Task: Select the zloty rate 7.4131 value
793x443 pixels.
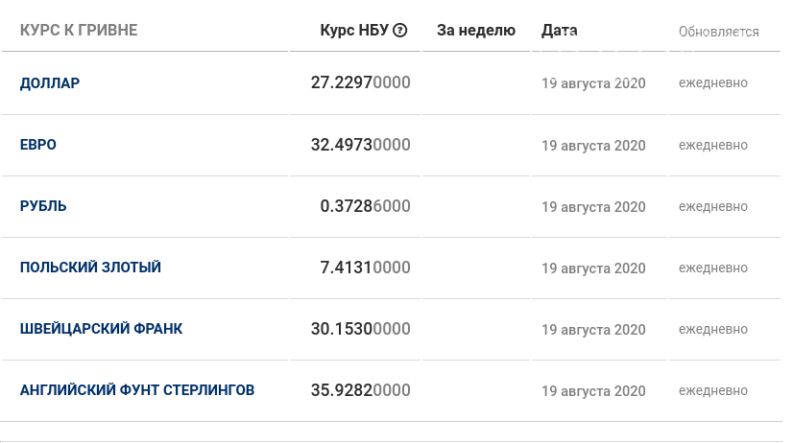Action: tap(365, 268)
